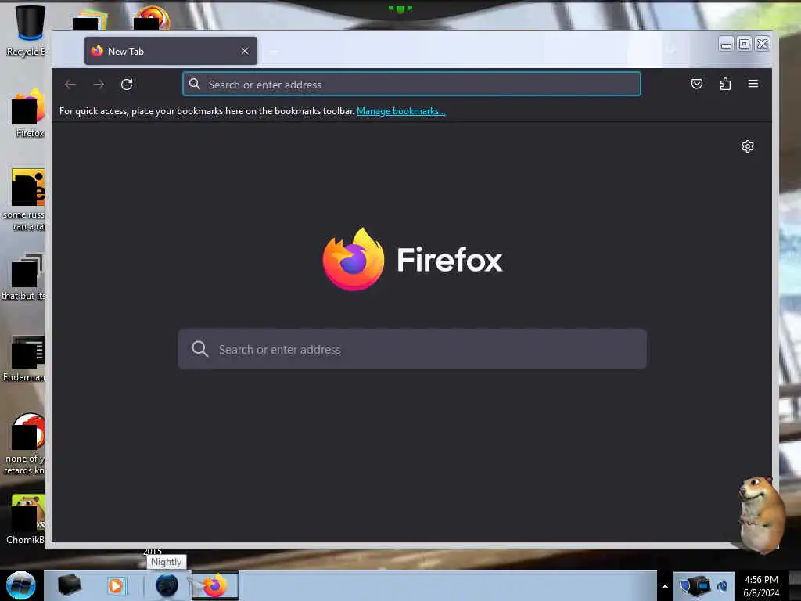The image size is (801, 601).
Task: Minimize the Firefox window
Action: click(726, 44)
